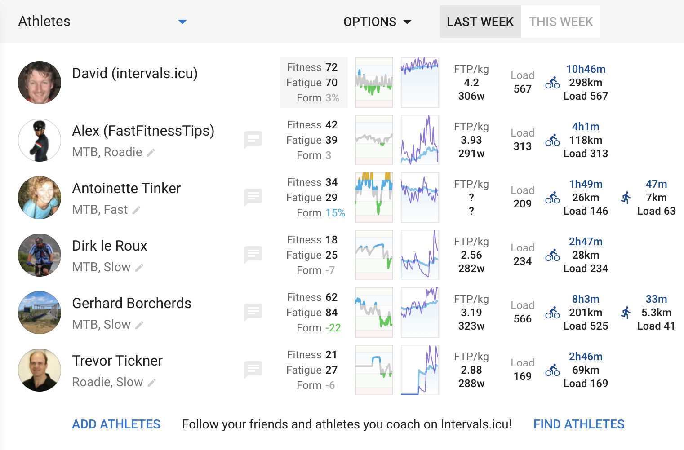The width and height of the screenshot is (684, 450).
Task: Open chat icon for Alex (FastFitnessTips)
Action: [253, 140]
